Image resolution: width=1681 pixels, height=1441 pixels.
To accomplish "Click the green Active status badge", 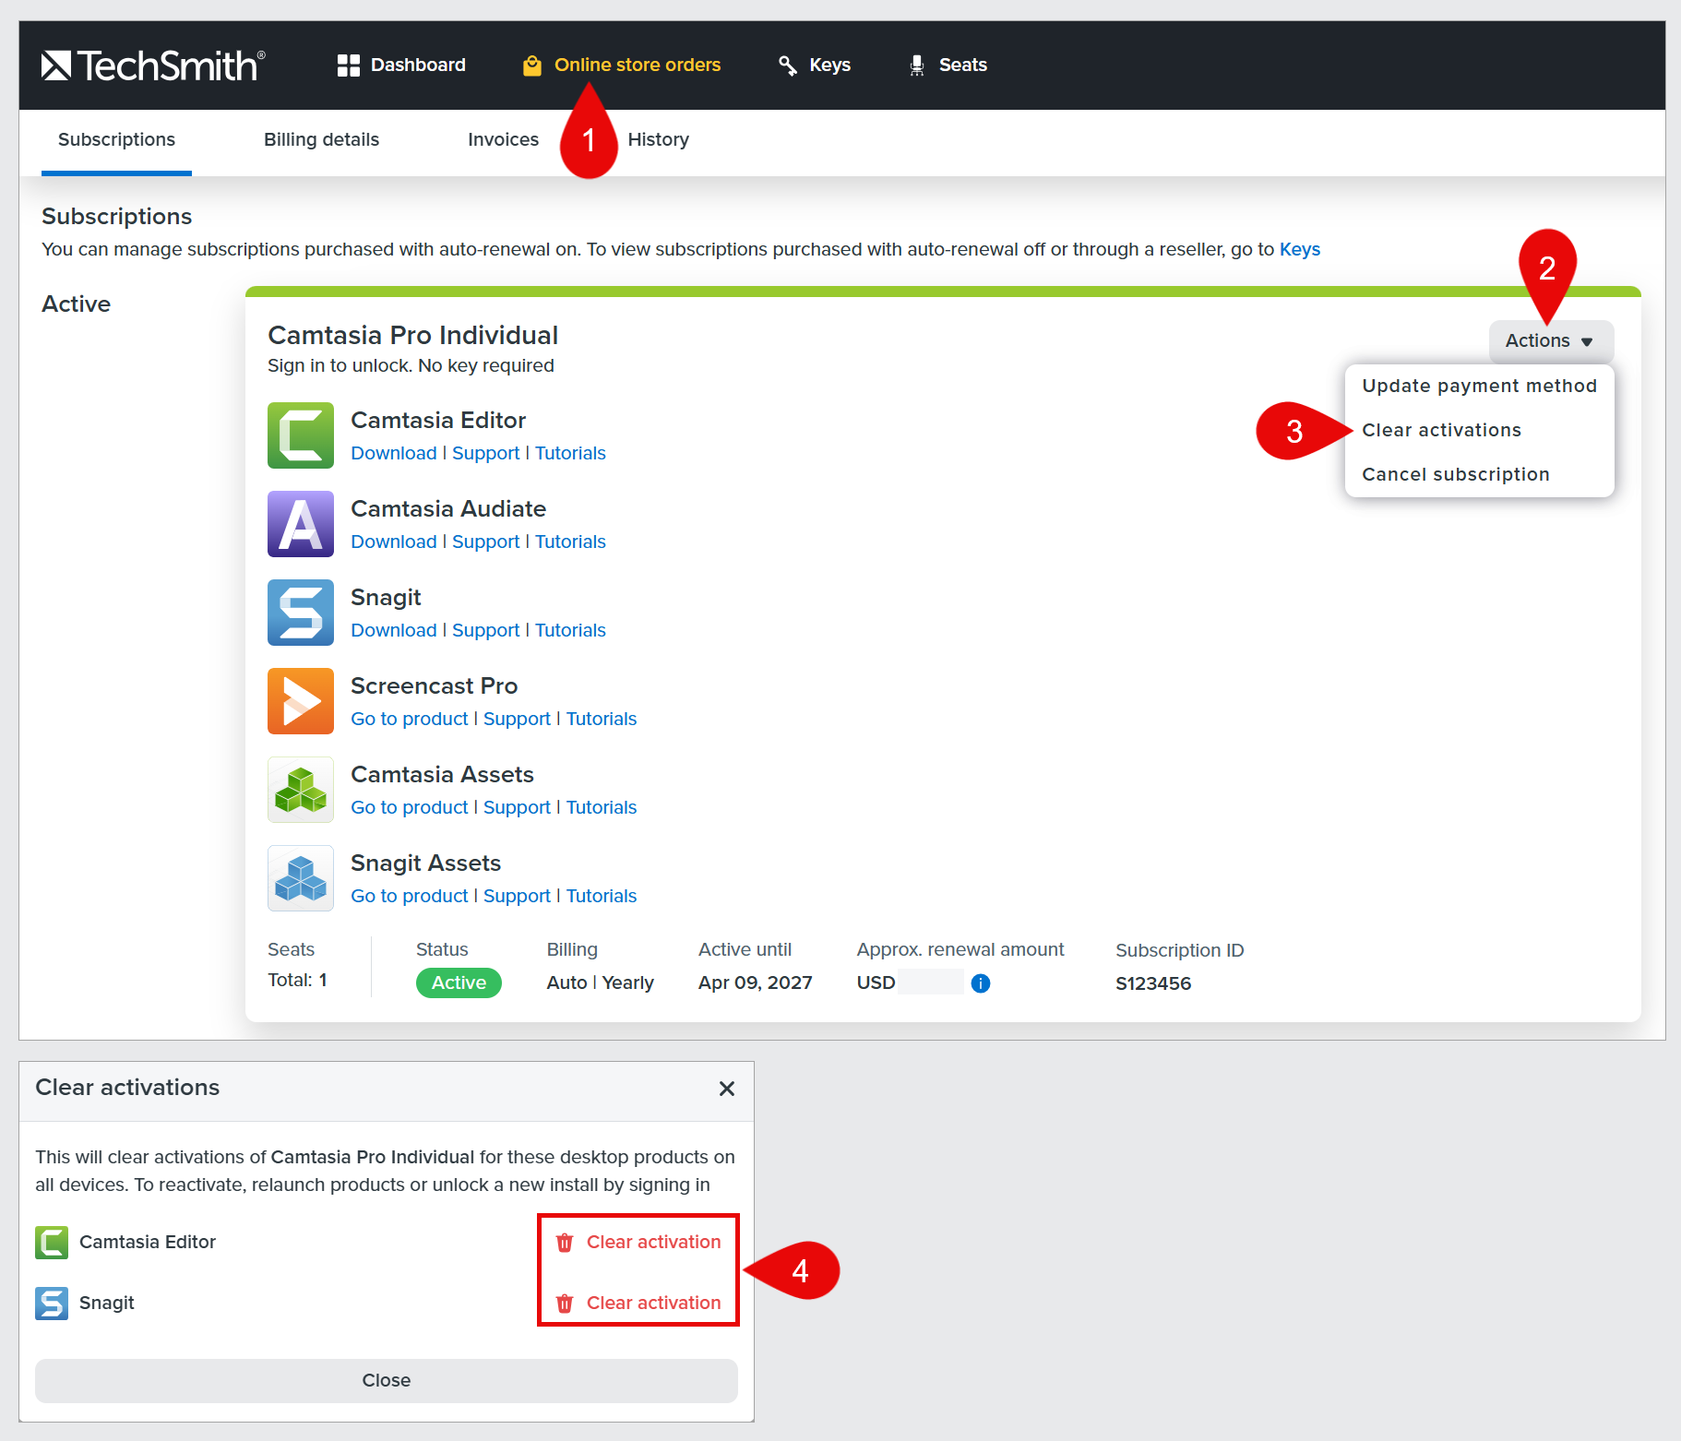I will point(459,983).
